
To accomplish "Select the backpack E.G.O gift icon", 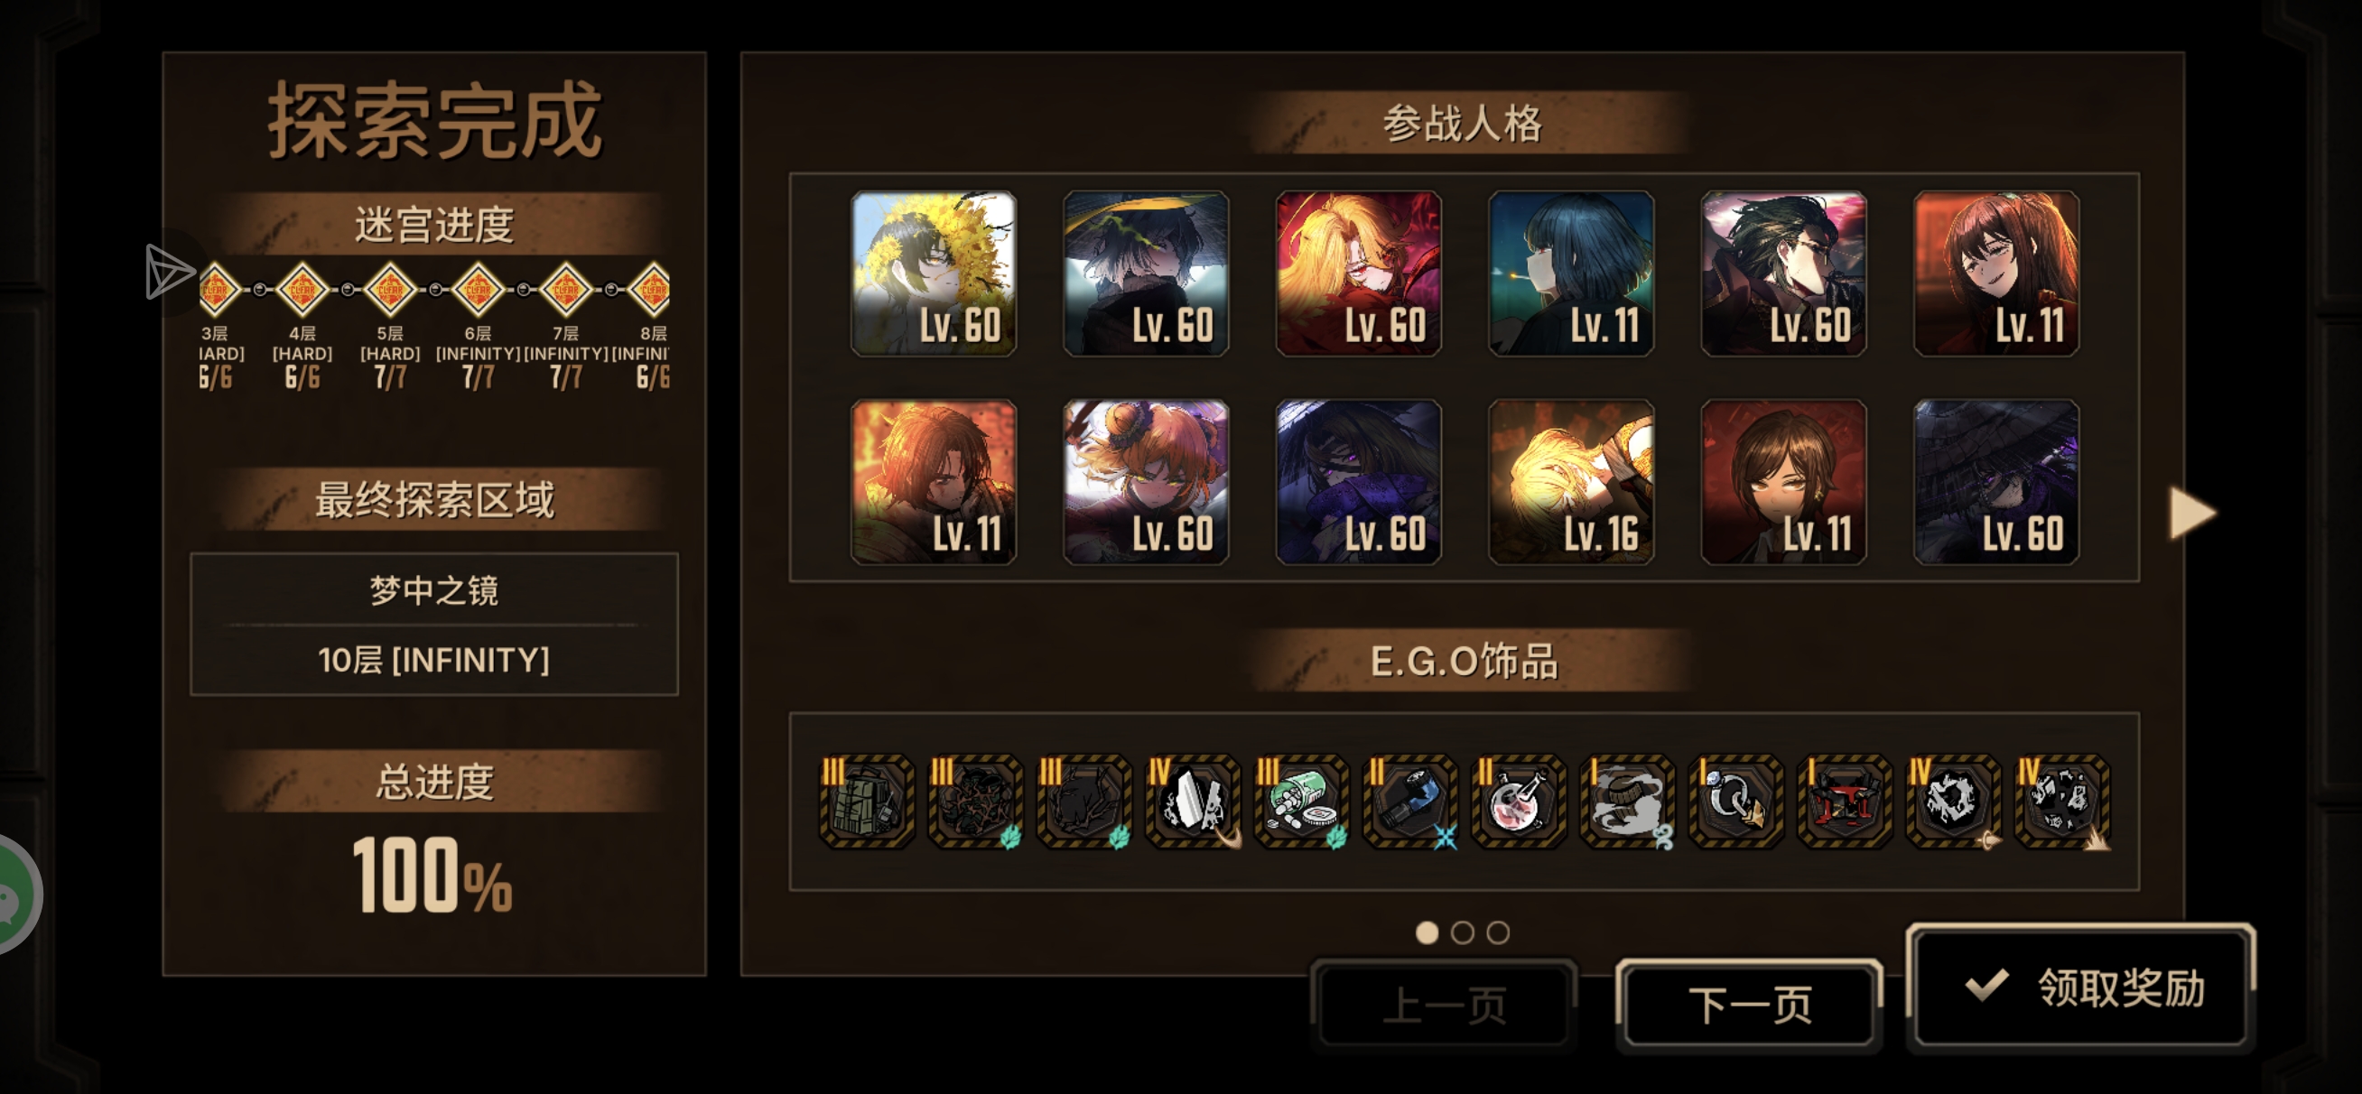I will click(x=866, y=802).
